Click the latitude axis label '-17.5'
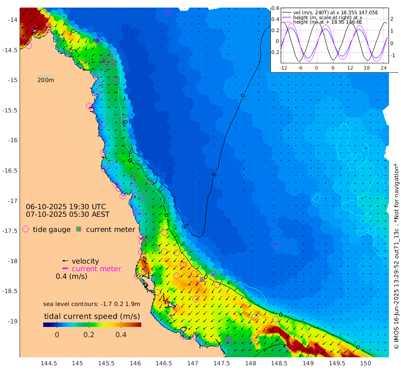Viewport: 401px width, 372px height. [x=10, y=231]
